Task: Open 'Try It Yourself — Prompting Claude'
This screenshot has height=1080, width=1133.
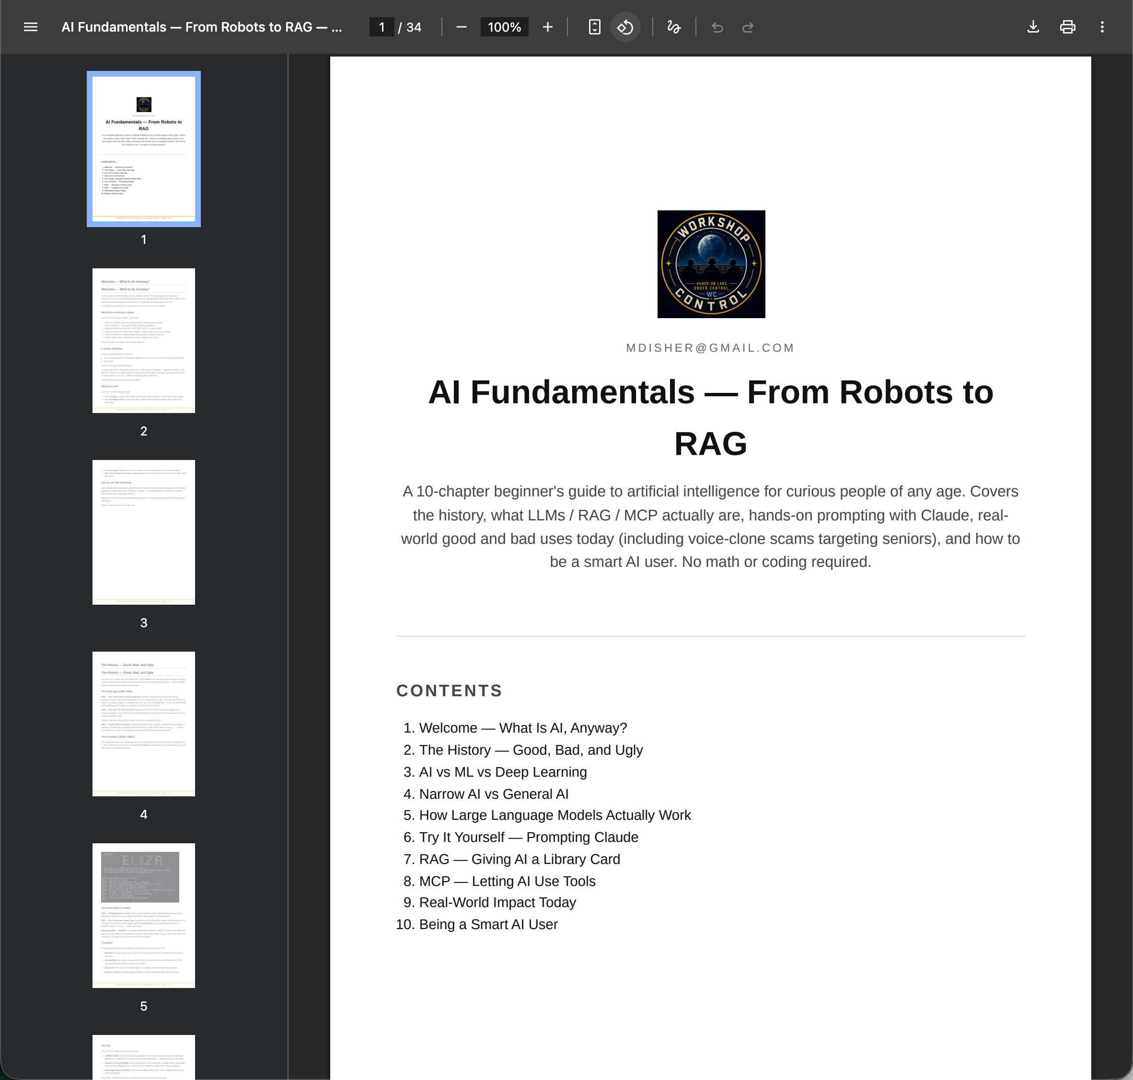Action: coord(529,837)
